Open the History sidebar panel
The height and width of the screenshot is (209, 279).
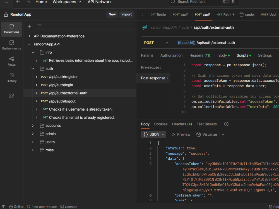(11, 78)
